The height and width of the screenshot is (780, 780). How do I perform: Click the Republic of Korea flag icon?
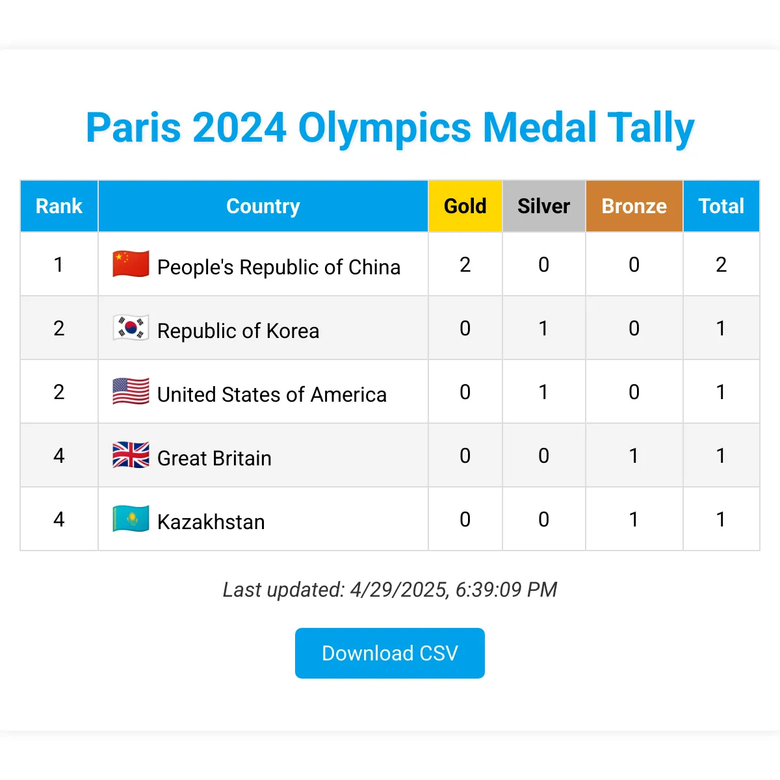(x=131, y=328)
